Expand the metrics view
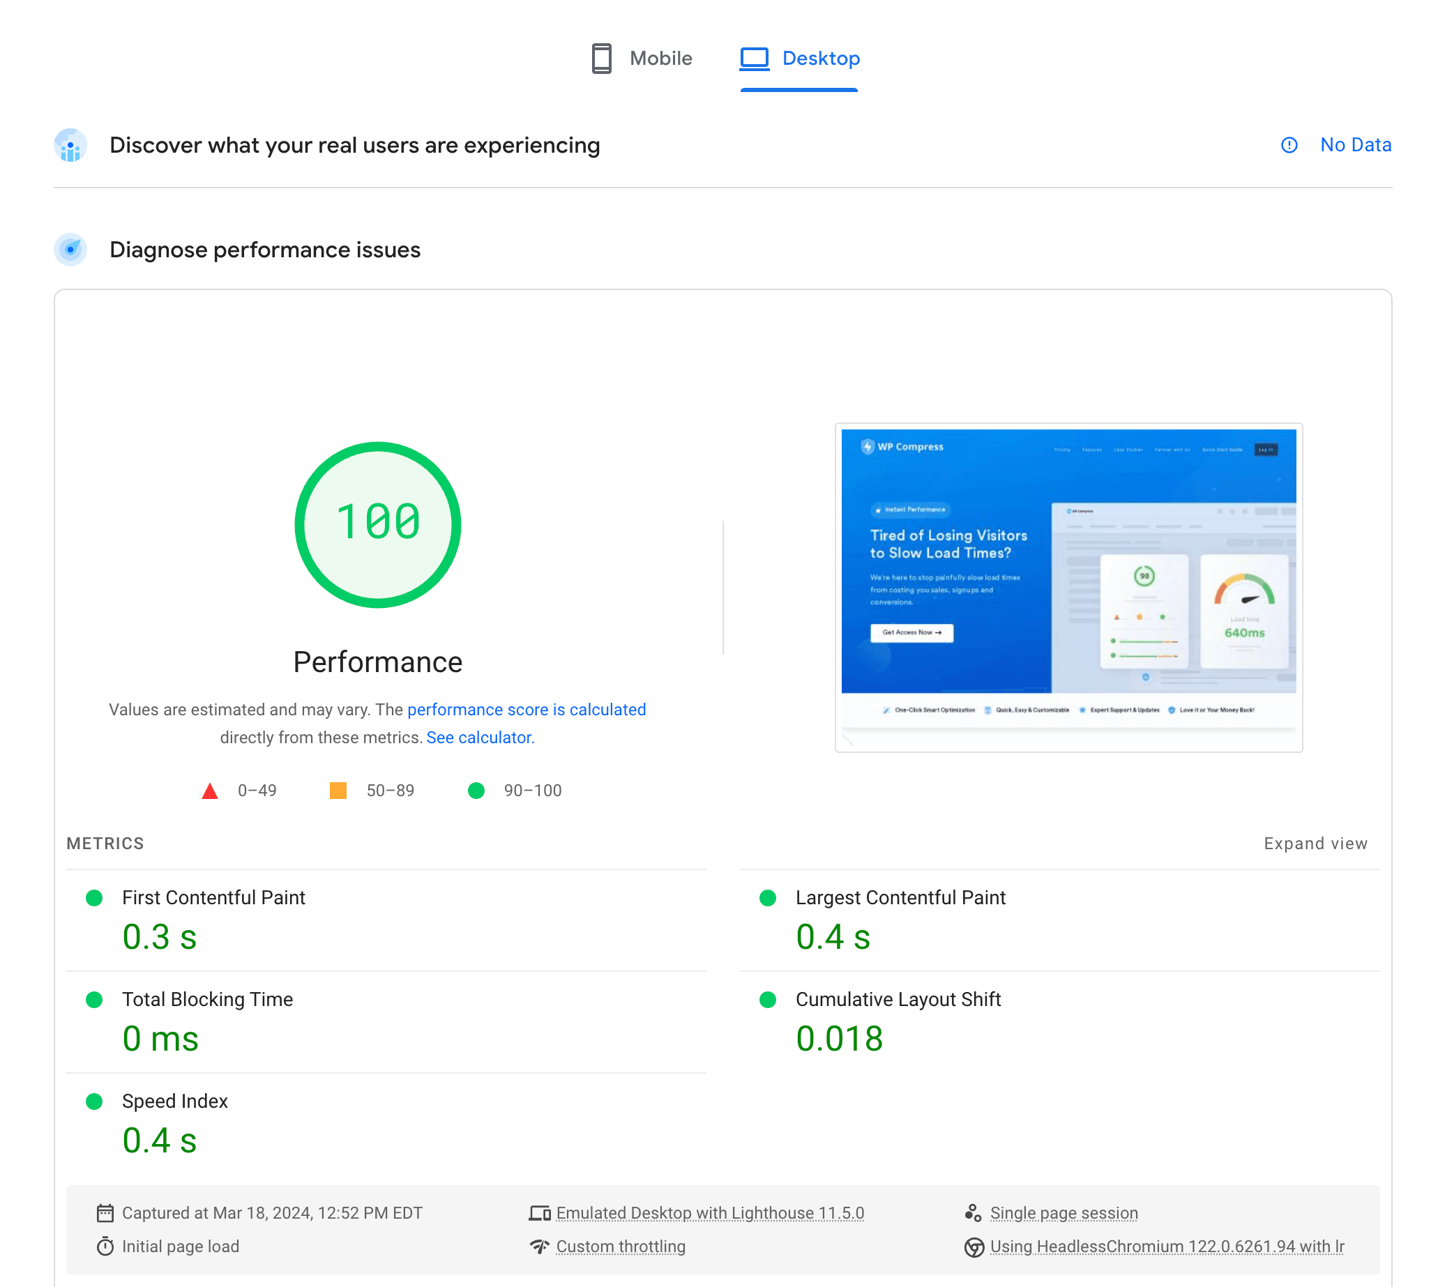 tap(1315, 843)
